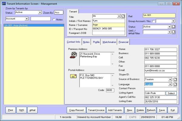Image resolution: width=182 pixels, height=121 pixels.
Task: Click the application icon in title bar
Action: 4,4
